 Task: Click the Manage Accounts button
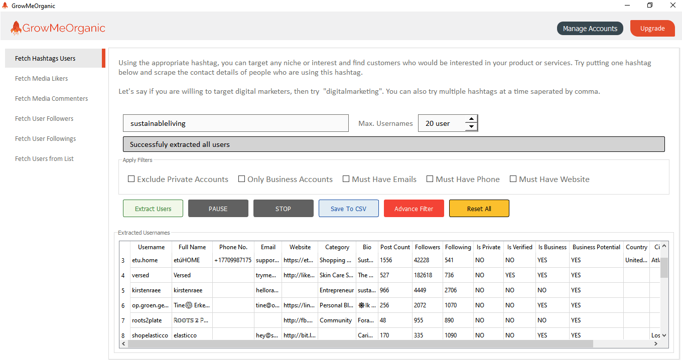tap(590, 29)
